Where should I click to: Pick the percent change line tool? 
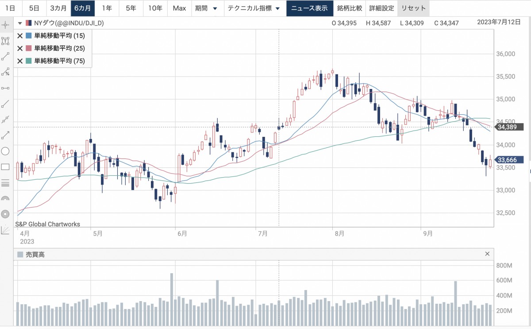(x=6, y=72)
